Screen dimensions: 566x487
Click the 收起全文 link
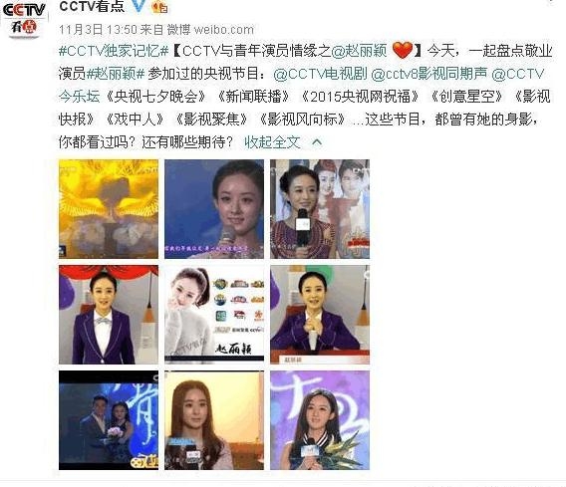[x=272, y=141]
